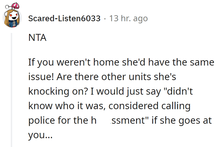Viewport: 221px width, 147px height.
Task: Click the phrase "considered calling"
Action: 149,106
